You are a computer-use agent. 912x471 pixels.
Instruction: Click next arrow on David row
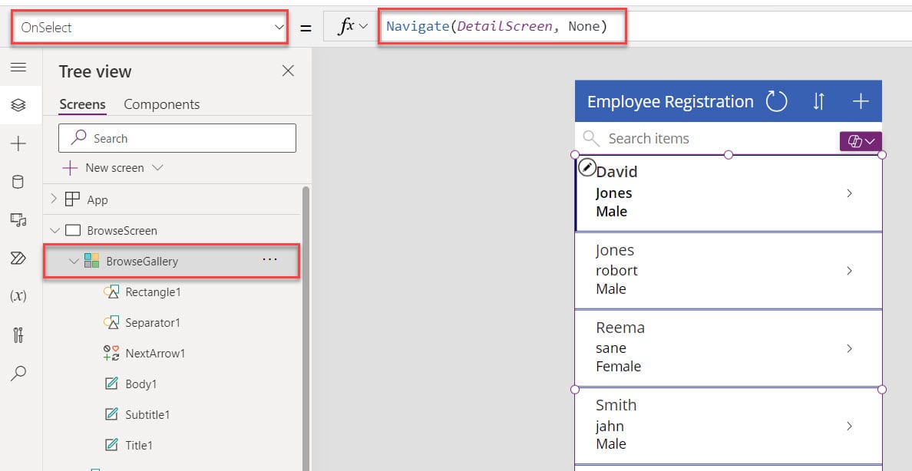pyautogui.click(x=849, y=193)
